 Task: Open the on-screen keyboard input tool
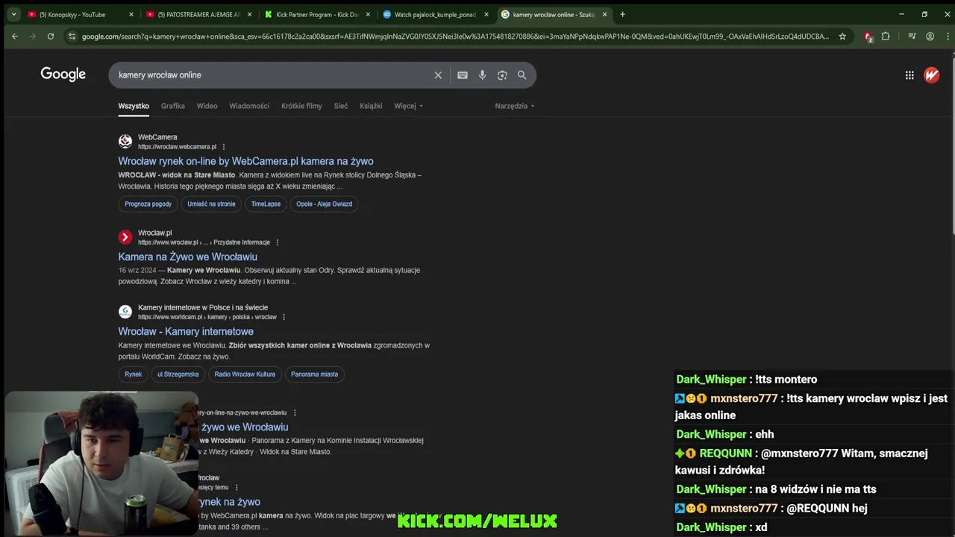point(463,75)
